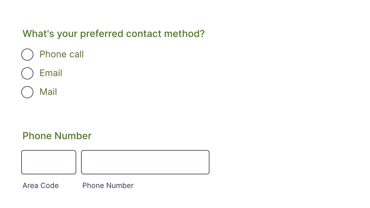Click the 'Email' option label text

point(51,73)
